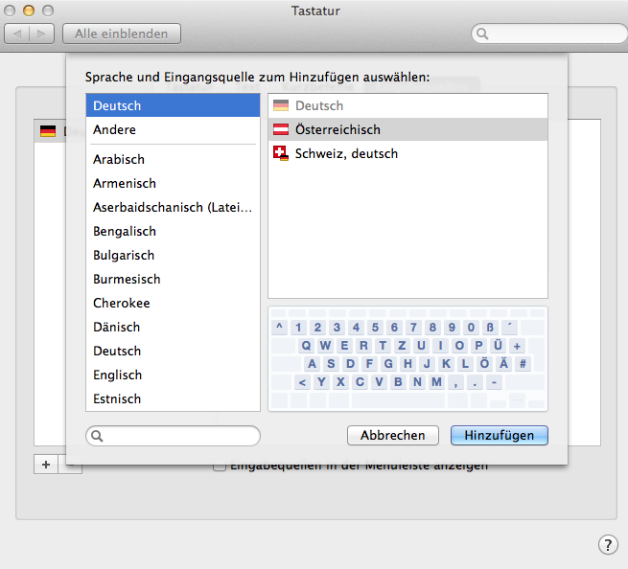Select Deutsch in the language list top
The image size is (628, 569).
[x=173, y=105]
